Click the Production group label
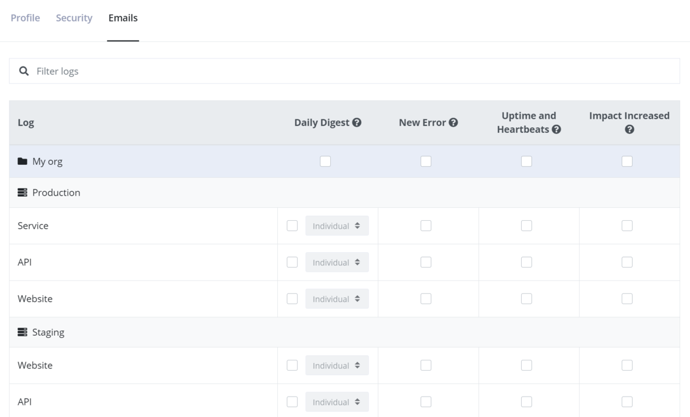This screenshot has height=417, width=690. tap(56, 193)
